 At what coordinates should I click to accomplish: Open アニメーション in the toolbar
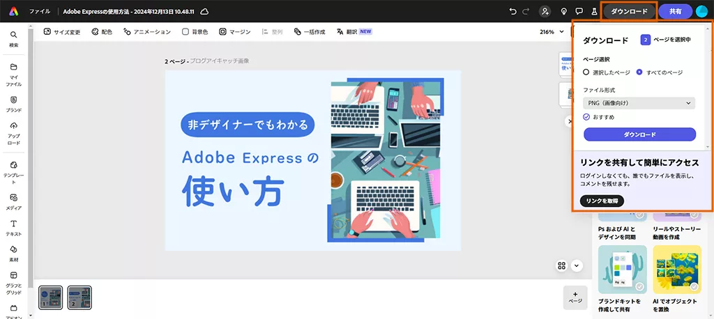(147, 32)
